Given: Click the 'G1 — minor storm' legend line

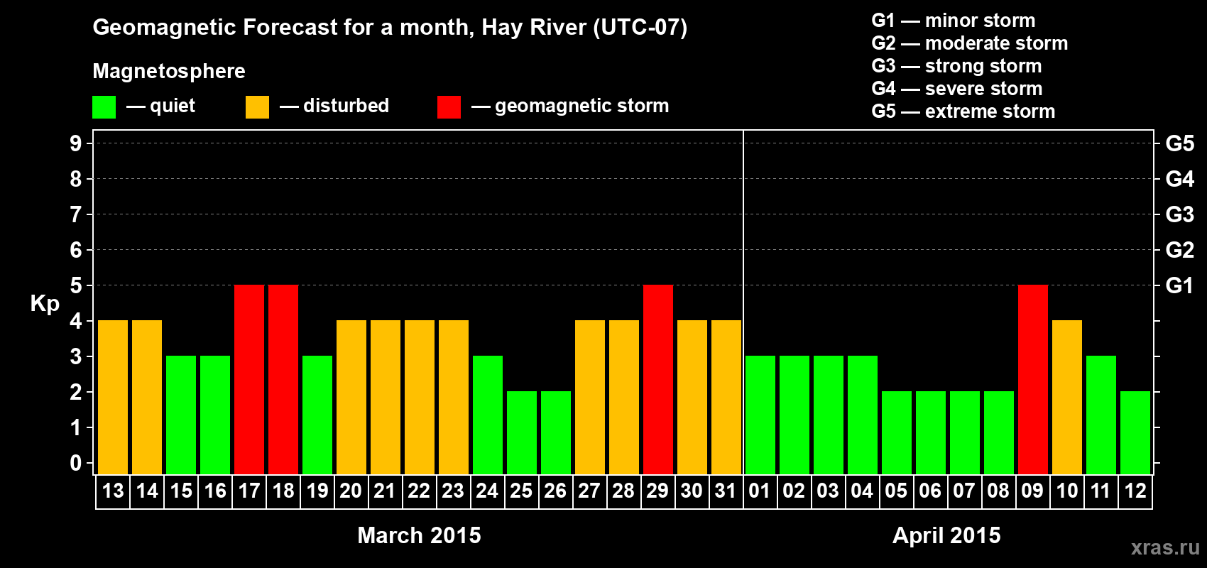Looking at the screenshot, I should click(x=954, y=21).
